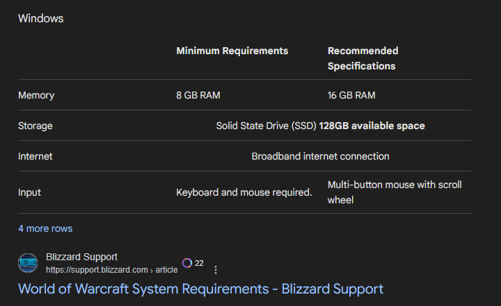Click the support.blizzard.com article URL
This screenshot has height=306, width=501.
(x=111, y=270)
